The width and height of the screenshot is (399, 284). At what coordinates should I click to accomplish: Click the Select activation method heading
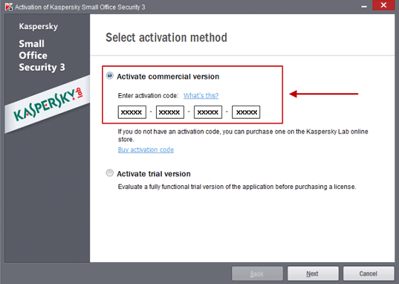pos(166,38)
